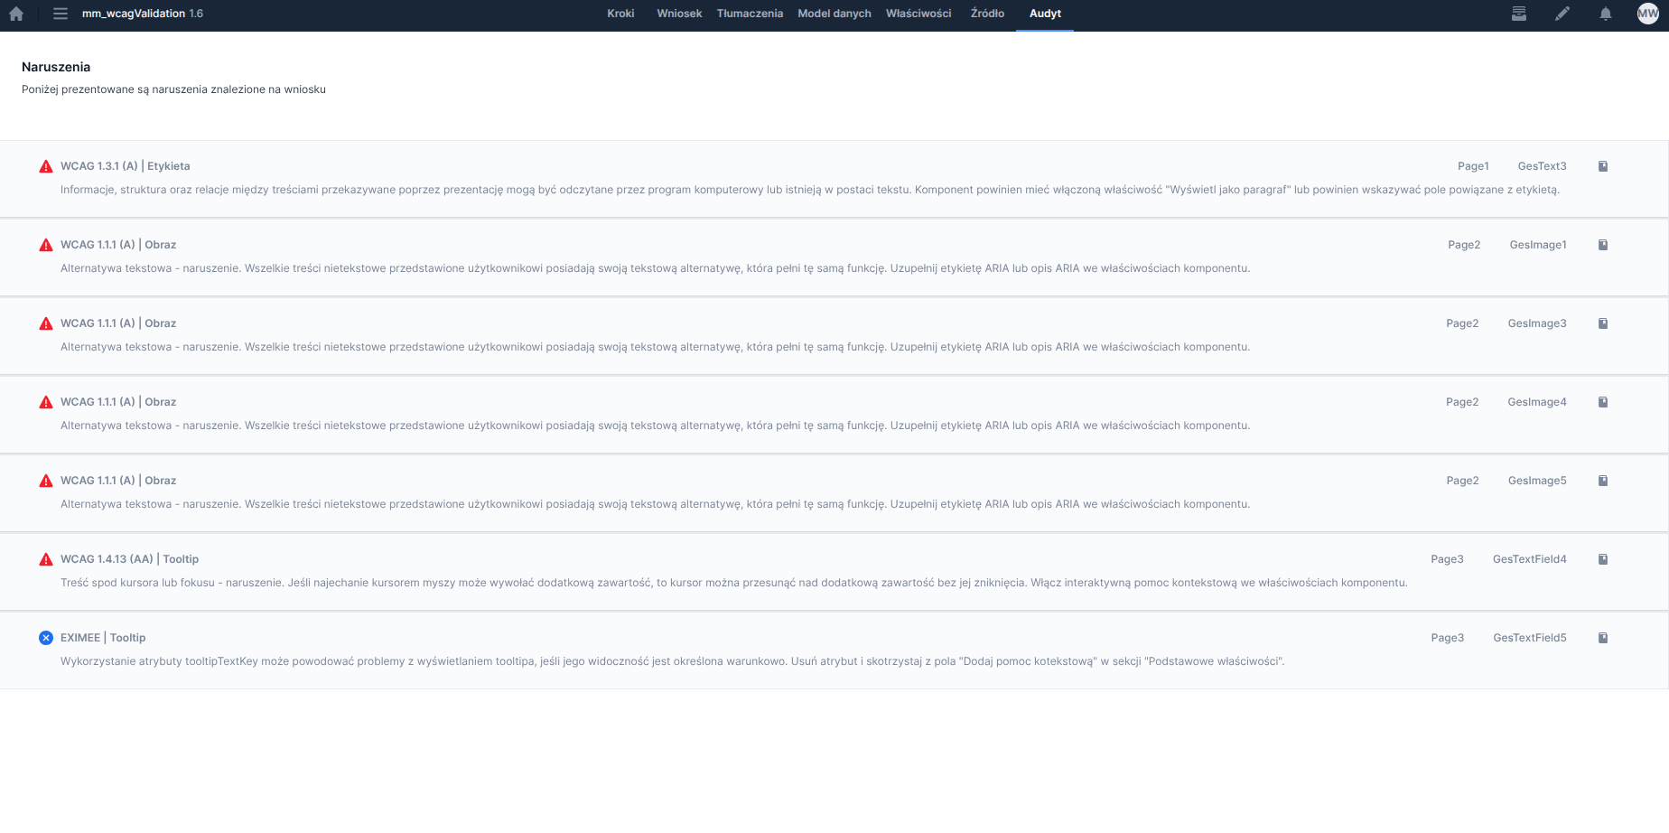Open the notifications bell
The image size is (1669, 833).
1606,14
